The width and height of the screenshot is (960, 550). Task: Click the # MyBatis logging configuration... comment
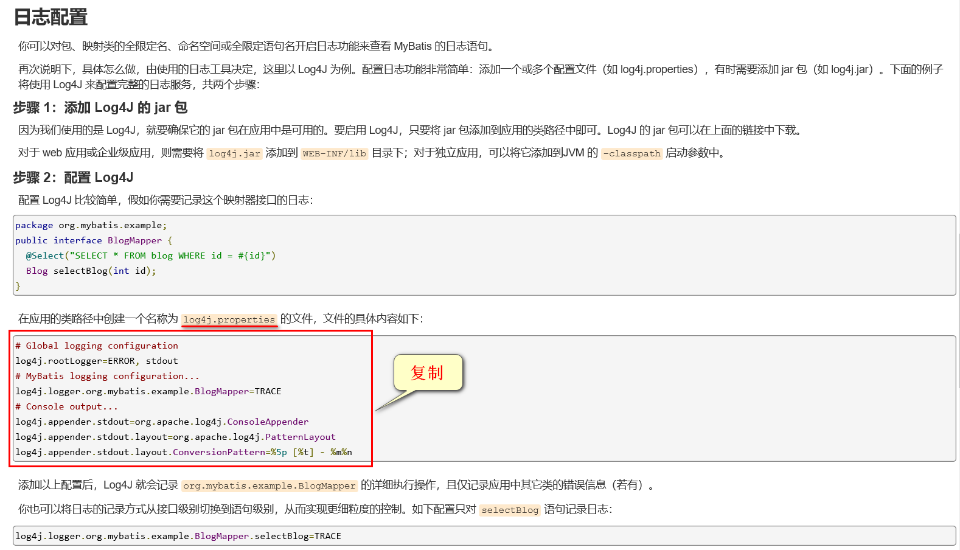tap(107, 376)
